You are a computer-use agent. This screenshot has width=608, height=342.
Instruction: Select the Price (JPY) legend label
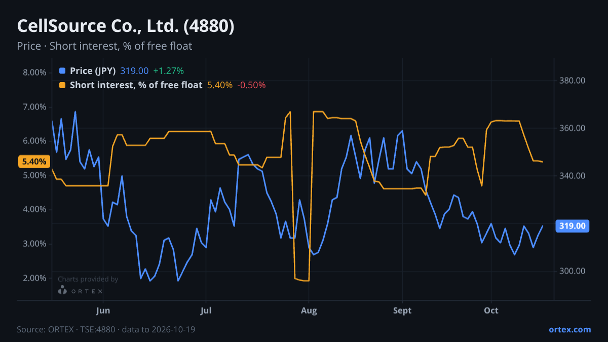[x=93, y=71]
